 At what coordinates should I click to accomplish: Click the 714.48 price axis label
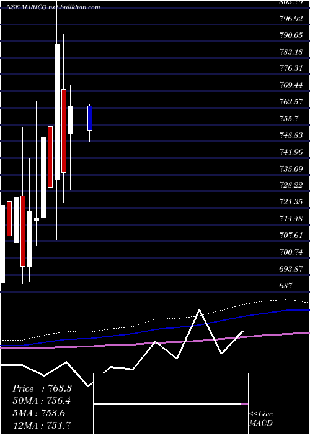(291, 219)
